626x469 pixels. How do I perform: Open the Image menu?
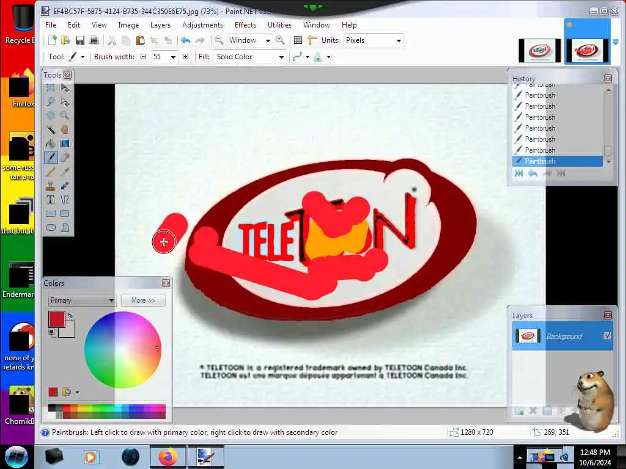pos(128,24)
